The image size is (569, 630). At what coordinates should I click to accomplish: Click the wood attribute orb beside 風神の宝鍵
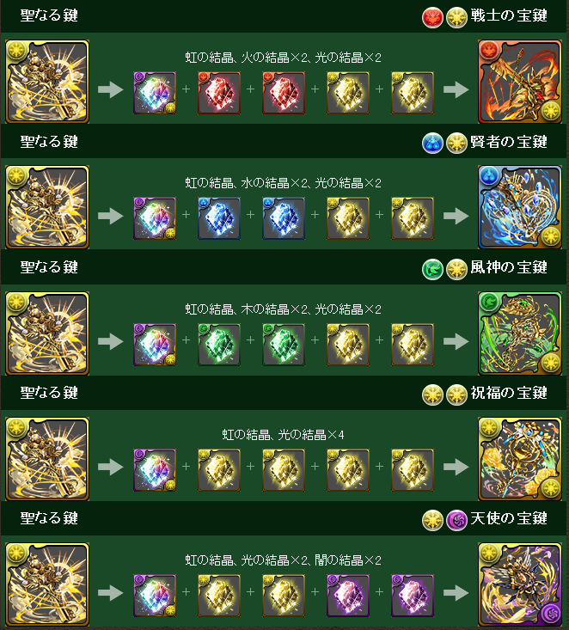[432, 269]
